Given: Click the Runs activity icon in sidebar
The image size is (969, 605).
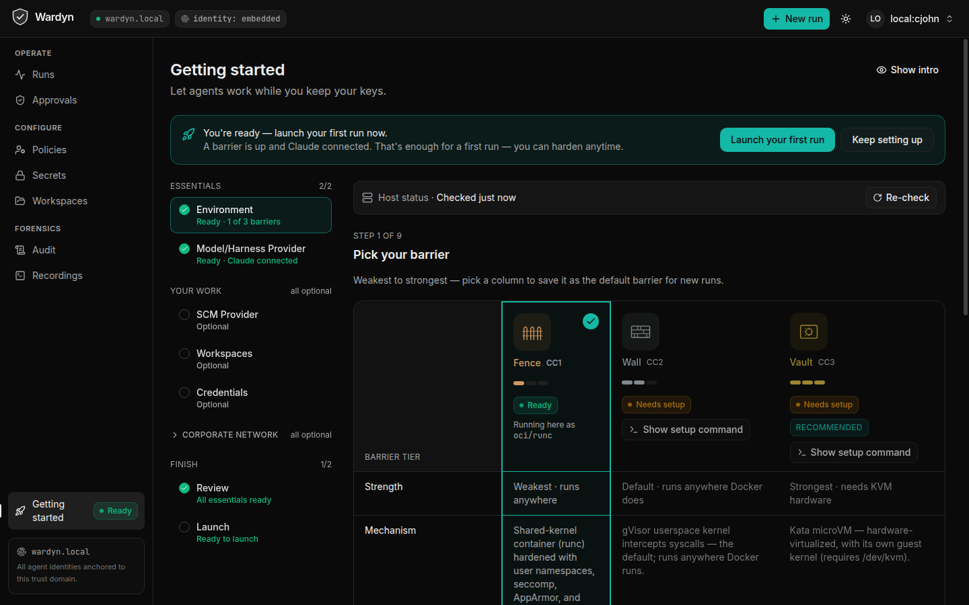Looking at the screenshot, I should click(20, 75).
